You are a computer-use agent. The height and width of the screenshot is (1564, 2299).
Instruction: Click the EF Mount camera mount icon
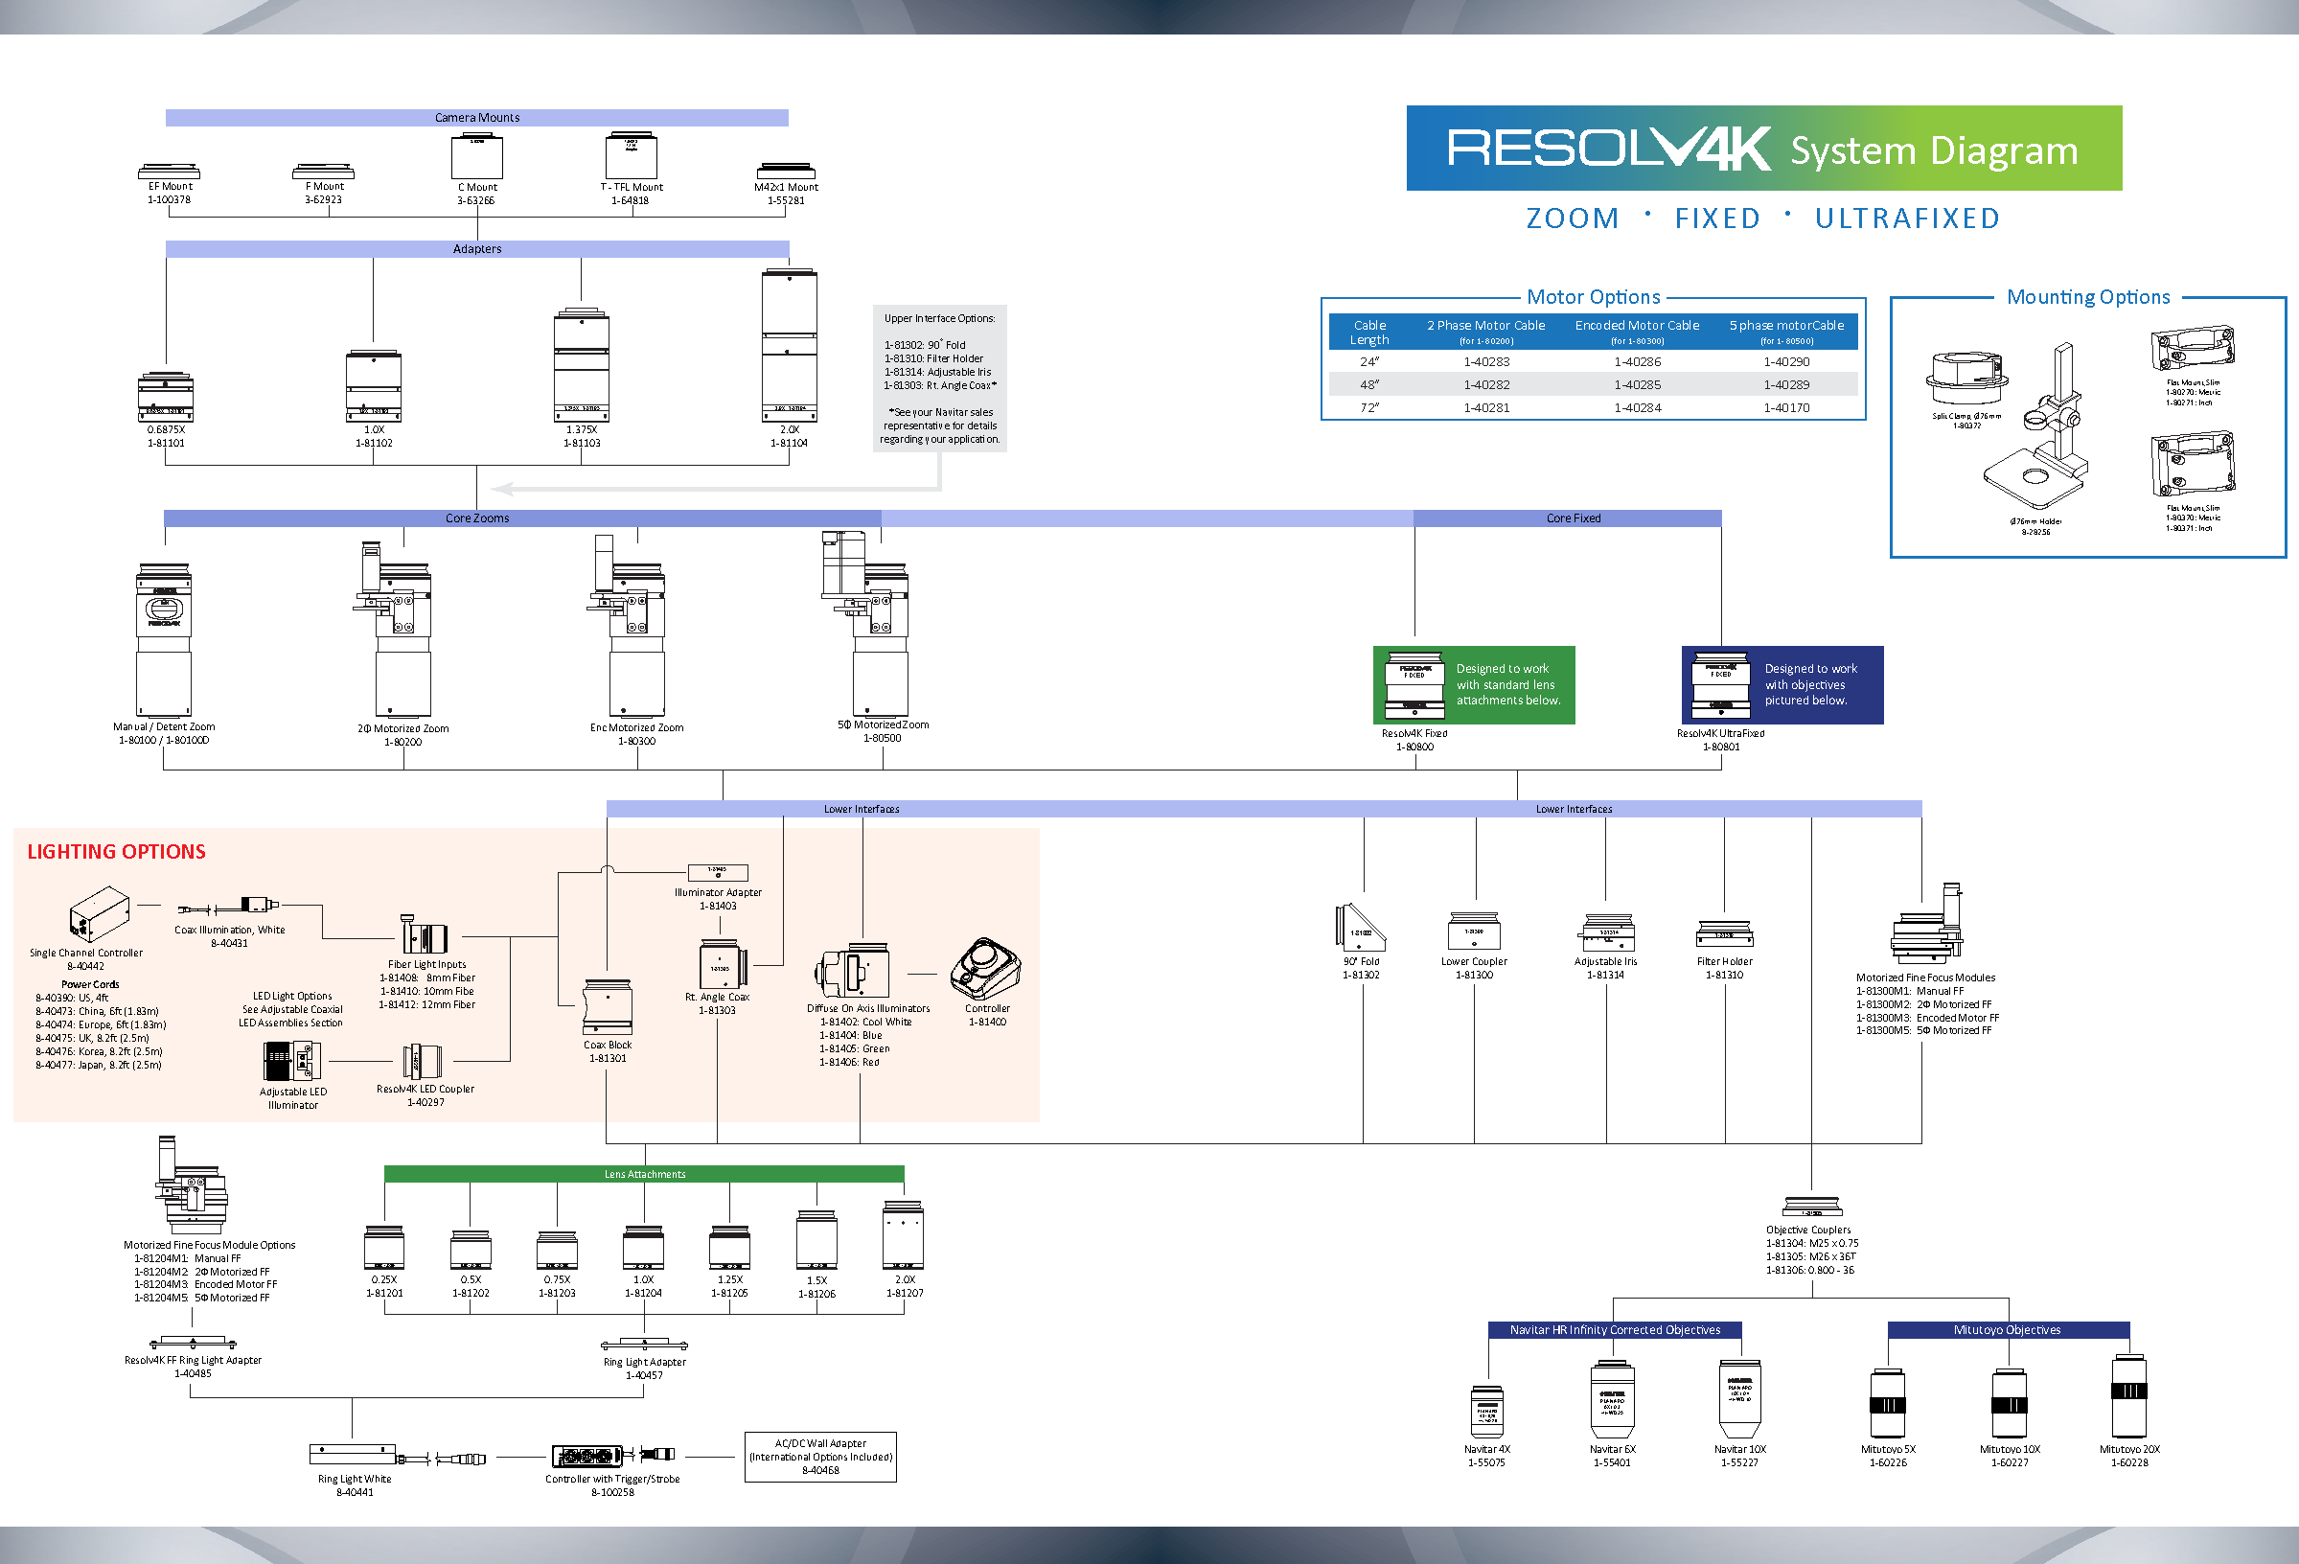coord(170,172)
